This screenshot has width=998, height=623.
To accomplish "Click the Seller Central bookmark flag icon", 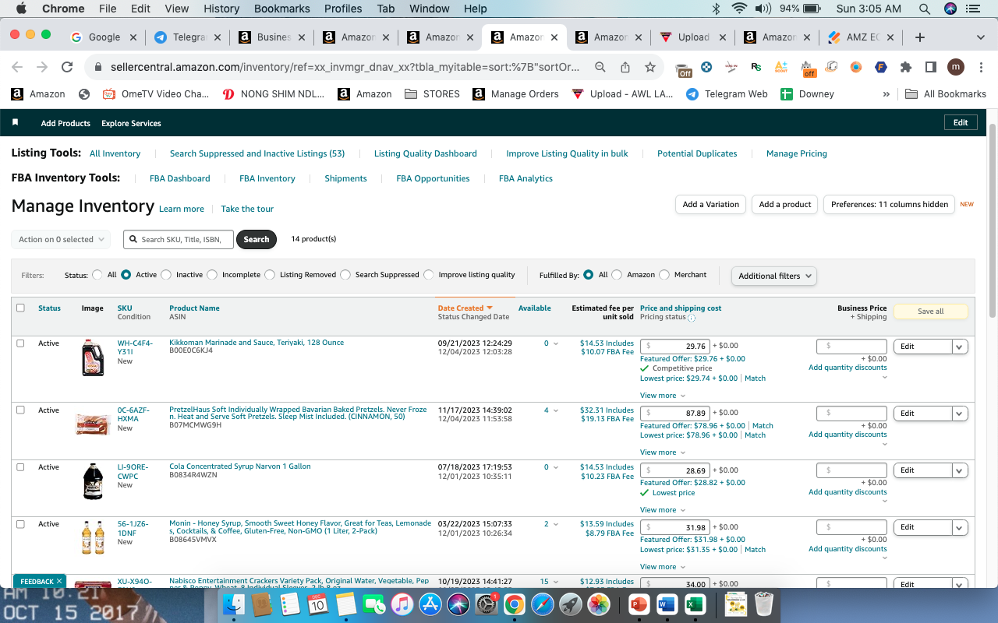I will coord(15,123).
